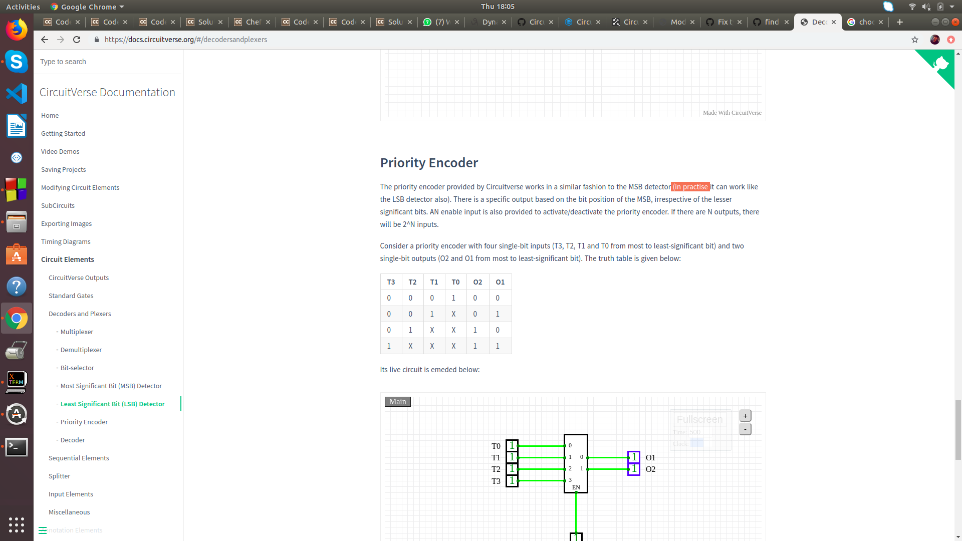Toggle the T1 input bit

click(x=512, y=457)
